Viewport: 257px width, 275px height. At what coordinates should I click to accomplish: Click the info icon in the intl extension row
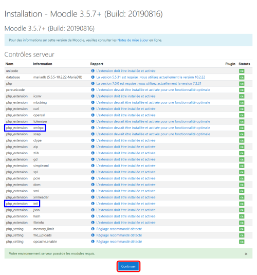93,204
